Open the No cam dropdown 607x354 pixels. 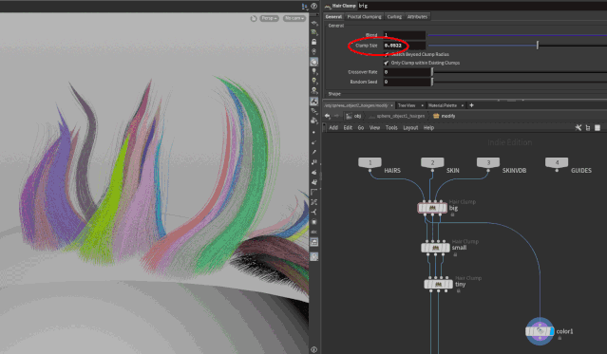(x=294, y=18)
